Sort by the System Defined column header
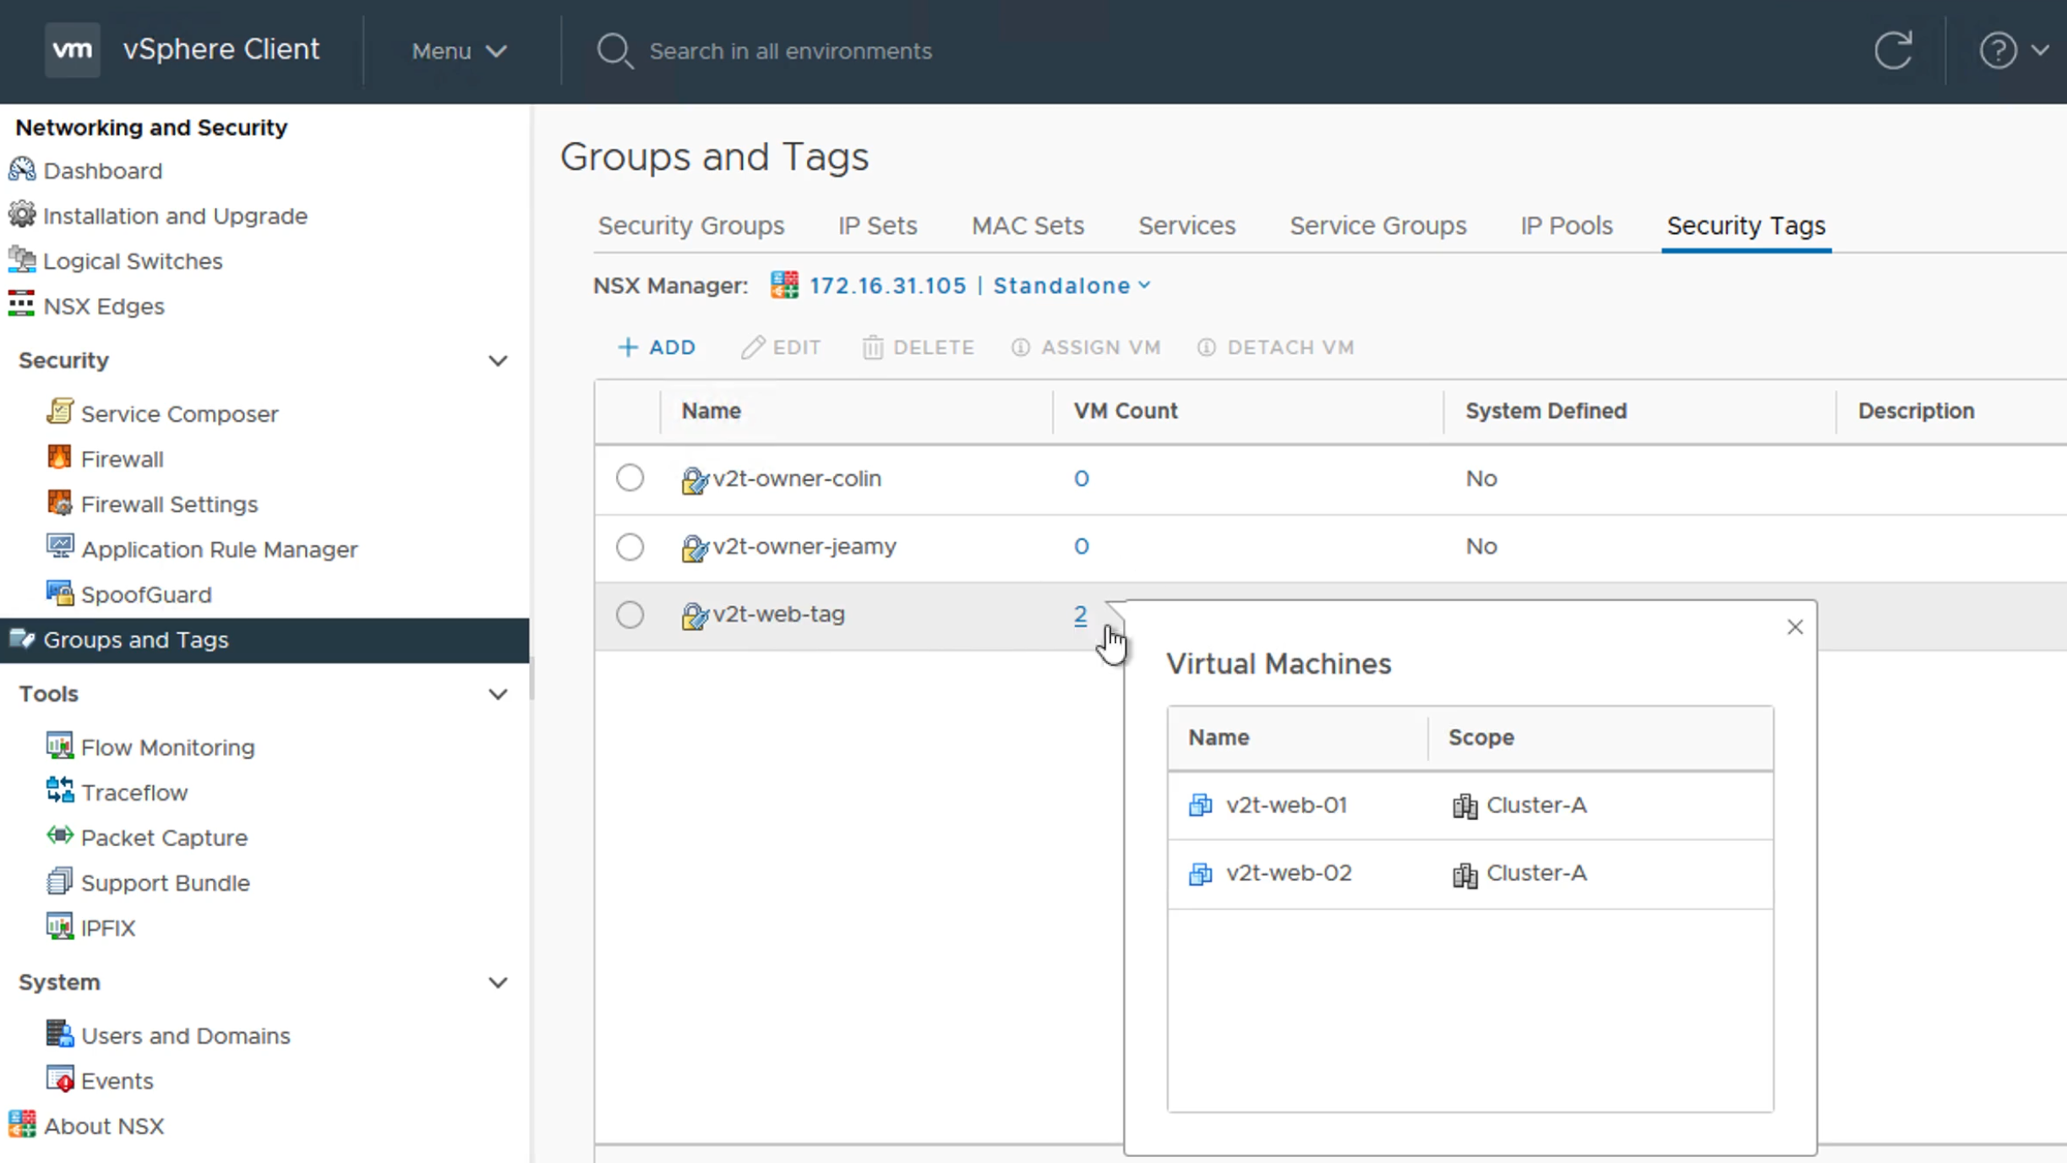Image resolution: width=2067 pixels, height=1163 pixels. coord(1546,411)
